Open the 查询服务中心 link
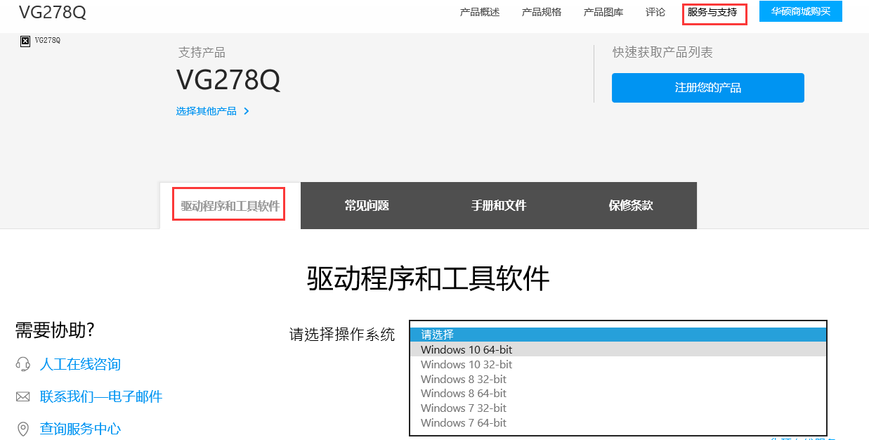This screenshot has height=440, width=869. point(80,429)
